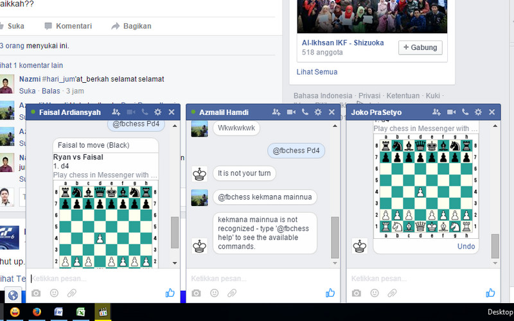Click Nazmi's comment avatar photo

(7, 84)
